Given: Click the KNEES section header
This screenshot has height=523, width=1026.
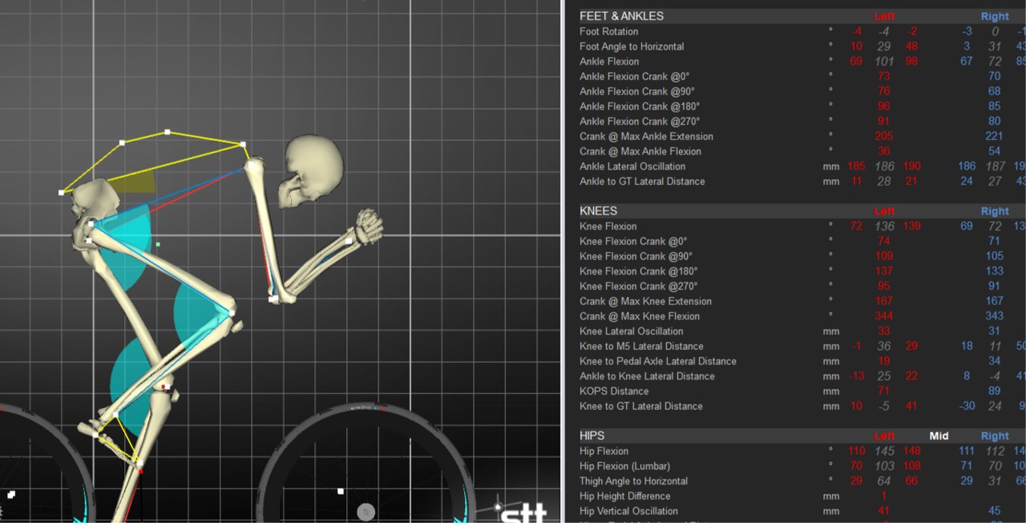Looking at the screenshot, I should coord(598,211).
